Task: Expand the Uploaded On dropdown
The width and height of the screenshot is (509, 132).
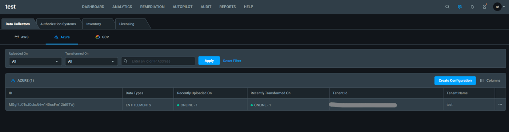Action: 35,61
